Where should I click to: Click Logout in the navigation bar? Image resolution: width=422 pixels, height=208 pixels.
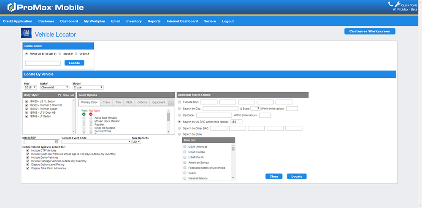point(228,21)
